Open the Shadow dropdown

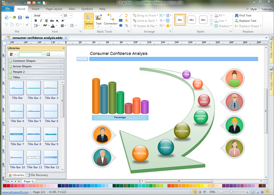pyautogui.click(x=223, y=26)
